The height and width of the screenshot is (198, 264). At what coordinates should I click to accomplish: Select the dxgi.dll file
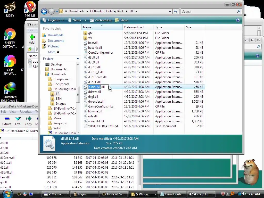93,97
